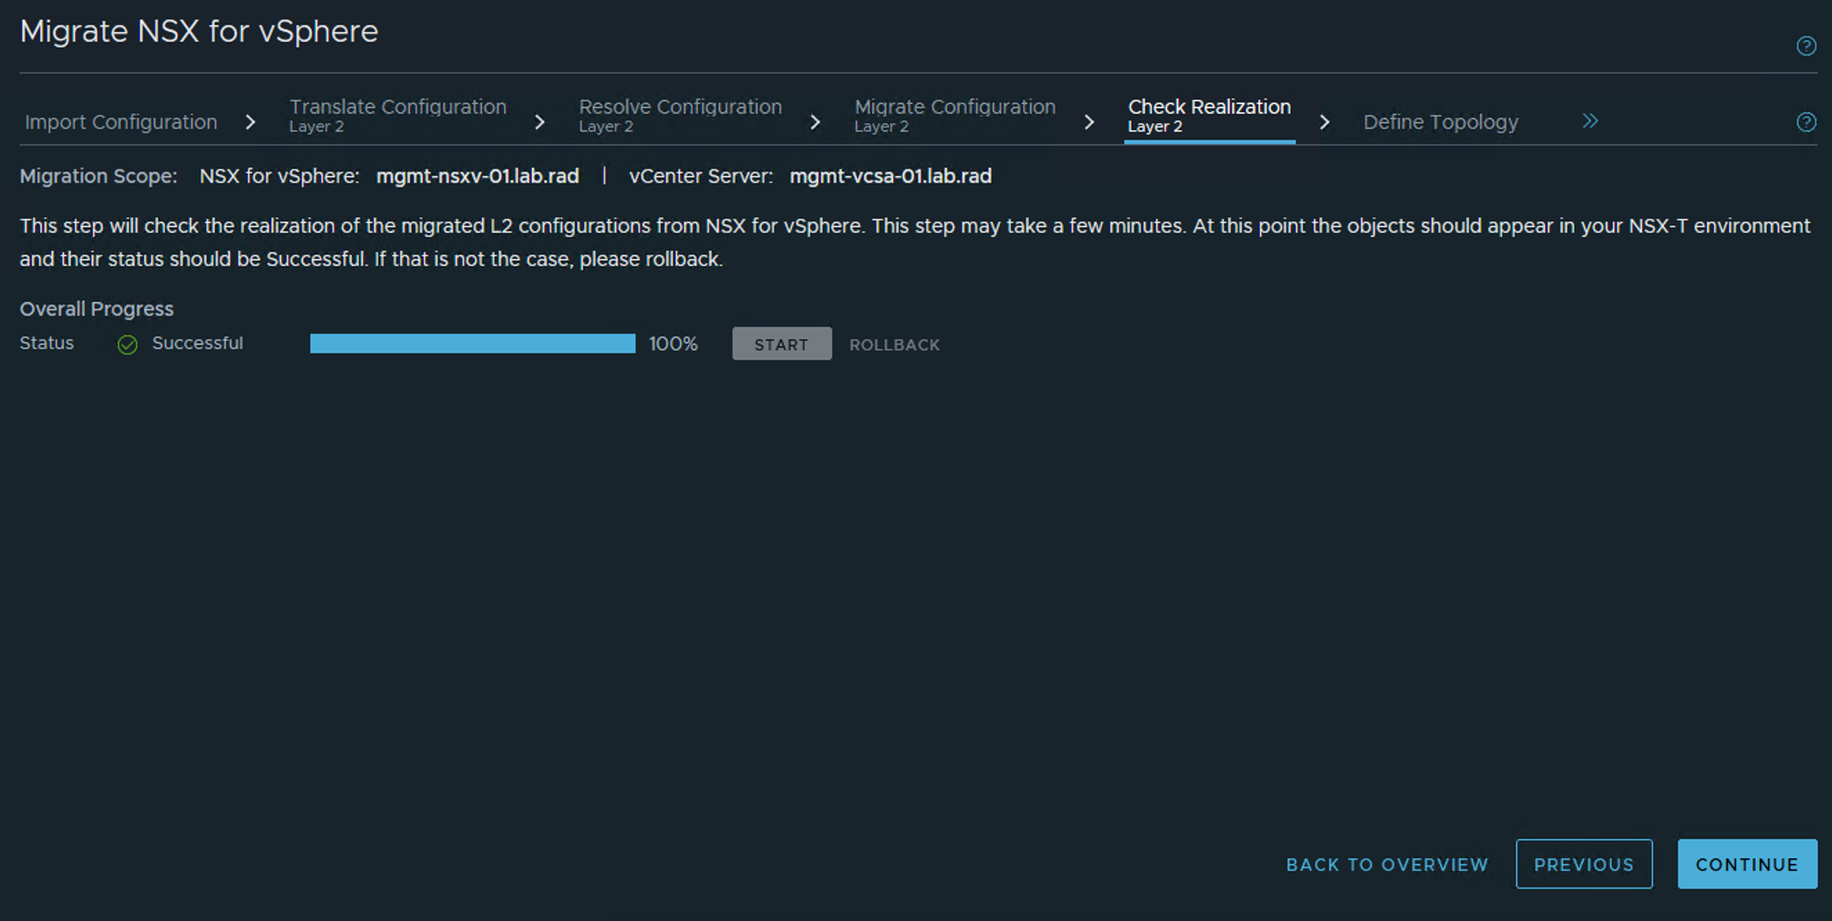
Task: Click the Migration Scope label
Action: (x=99, y=177)
